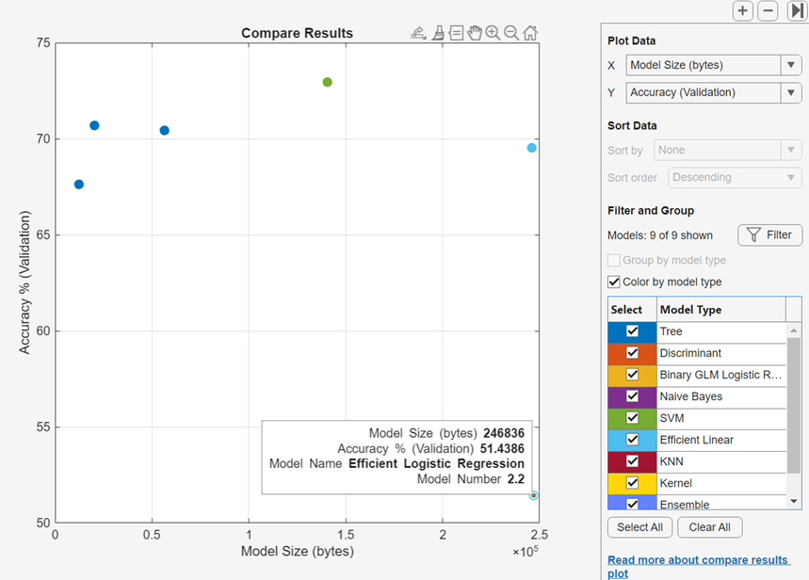Open the Y axis data dropdown
Image resolution: width=809 pixels, height=580 pixels.
tap(791, 92)
